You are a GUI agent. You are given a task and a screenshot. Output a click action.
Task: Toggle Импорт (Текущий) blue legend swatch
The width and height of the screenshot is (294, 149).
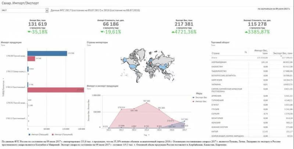point(29,135)
